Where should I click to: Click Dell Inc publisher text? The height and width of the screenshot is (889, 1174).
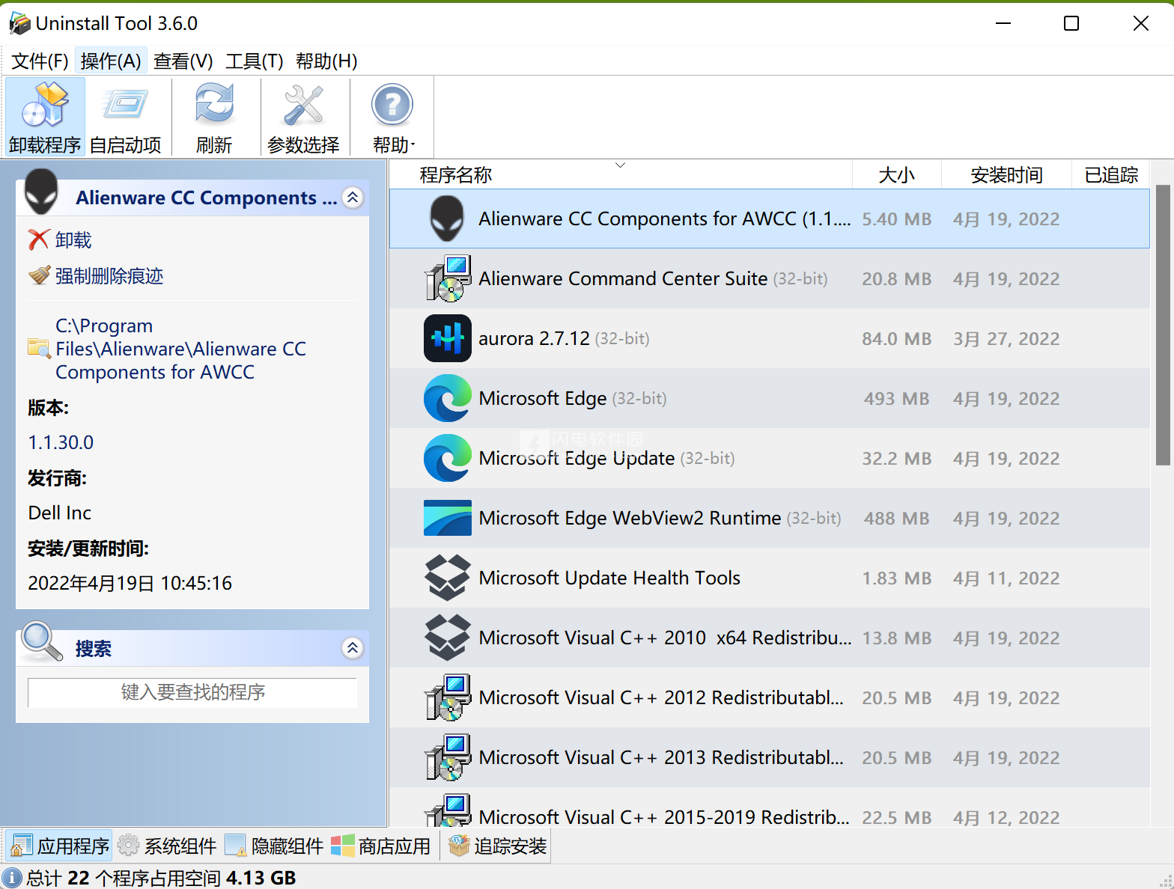coord(60,513)
